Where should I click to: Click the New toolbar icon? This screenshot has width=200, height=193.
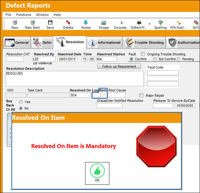(x=15, y=22)
